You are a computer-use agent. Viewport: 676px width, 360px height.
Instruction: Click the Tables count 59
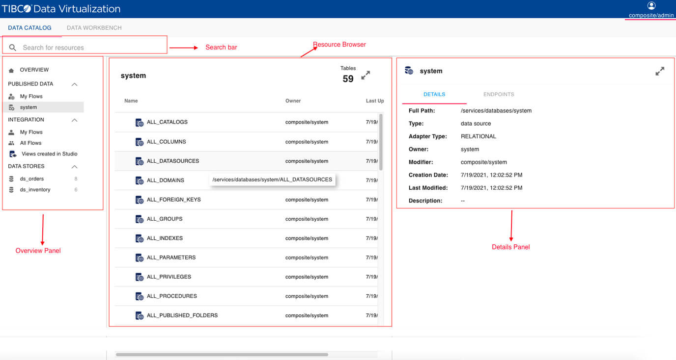point(348,79)
